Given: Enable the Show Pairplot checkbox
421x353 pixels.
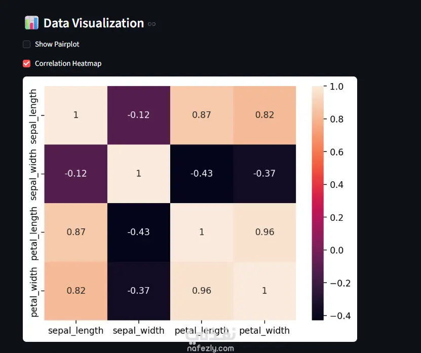Looking at the screenshot, I should coord(26,44).
